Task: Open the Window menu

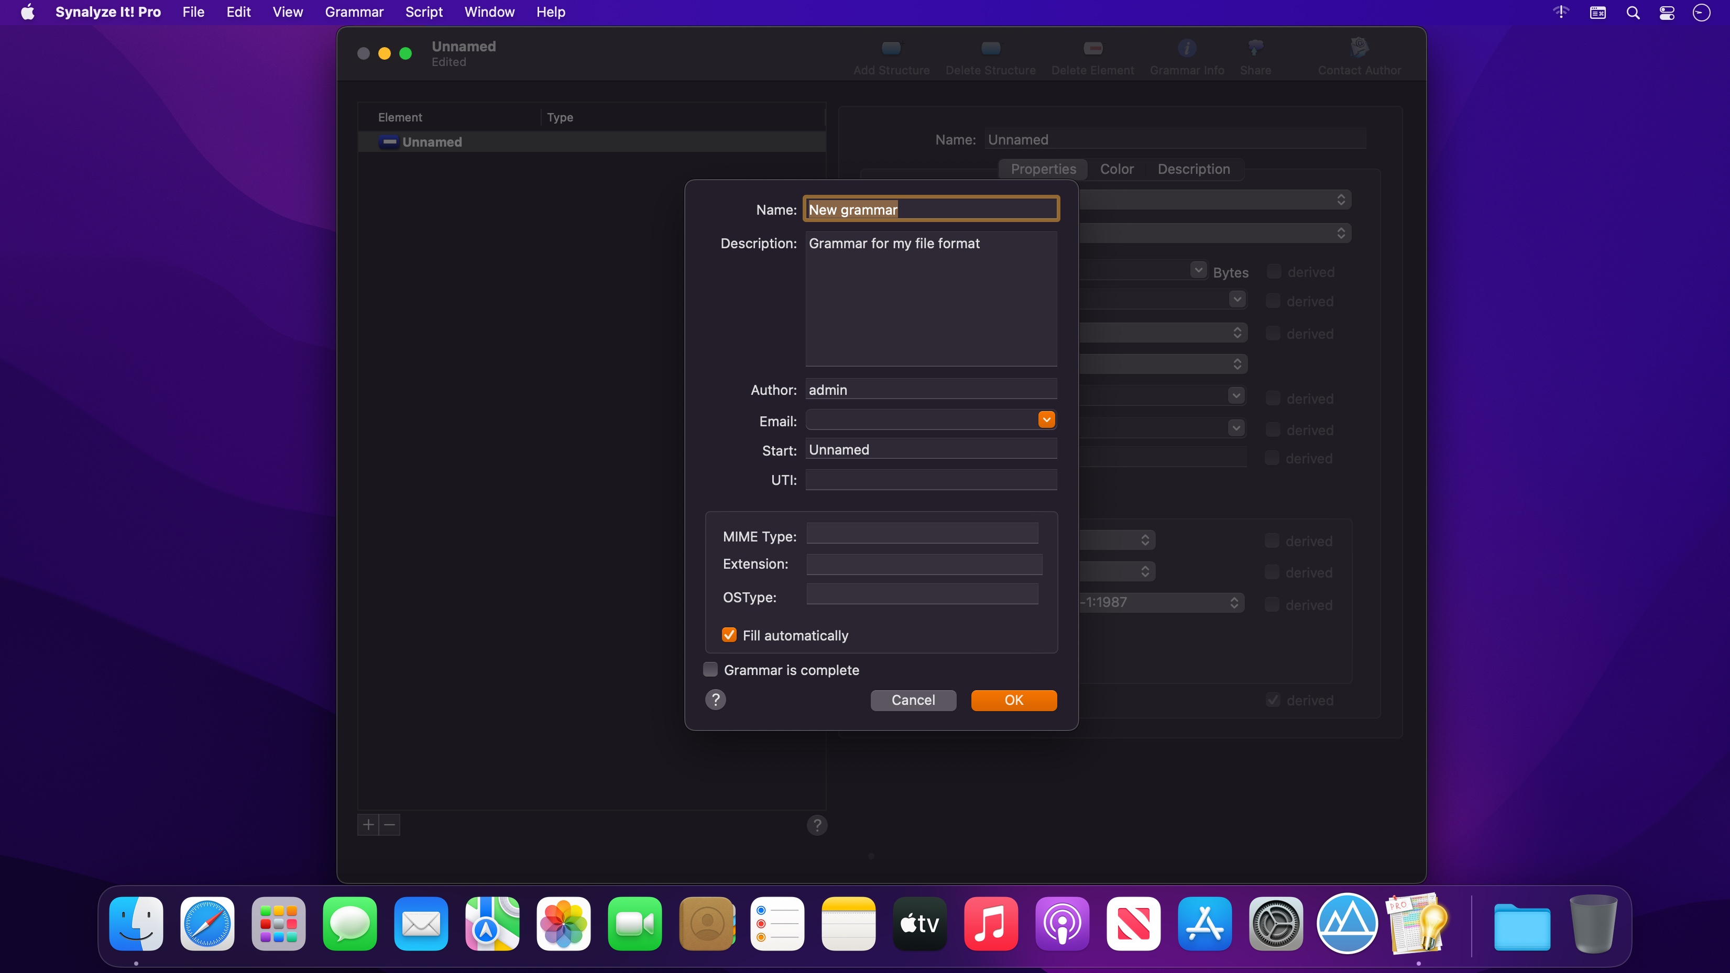Action: point(489,12)
